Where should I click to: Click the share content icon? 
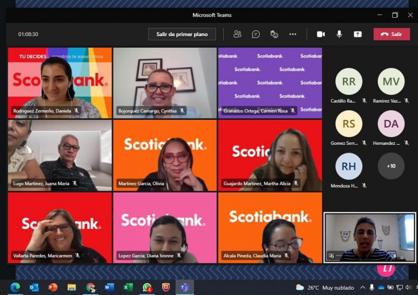[357, 34]
